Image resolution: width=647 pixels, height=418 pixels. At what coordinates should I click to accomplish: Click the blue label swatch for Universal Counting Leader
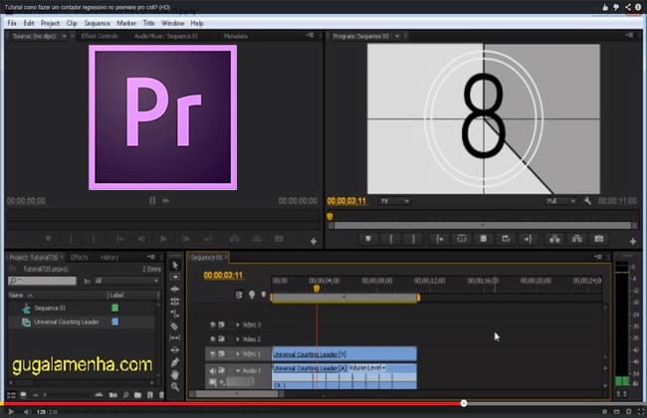coord(115,321)
